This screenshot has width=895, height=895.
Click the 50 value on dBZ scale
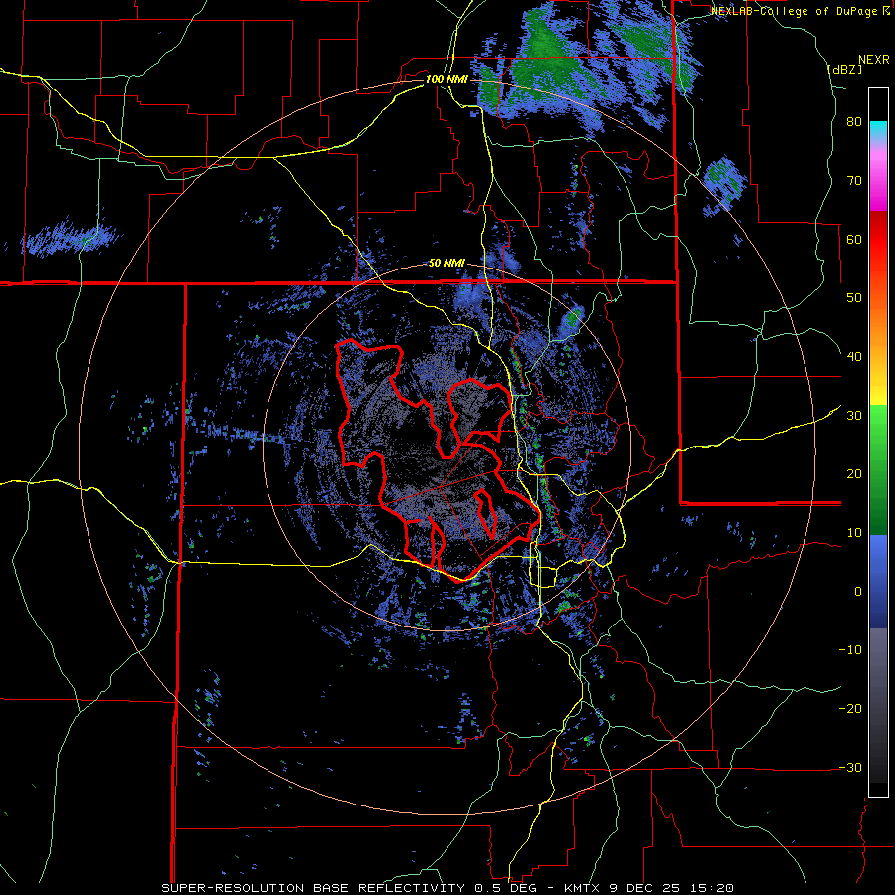pyautogui.click(x=854, y=298)
